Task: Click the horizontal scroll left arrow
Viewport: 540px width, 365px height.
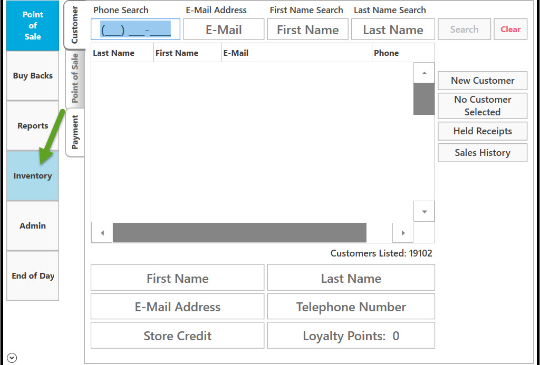Action: 102,233
